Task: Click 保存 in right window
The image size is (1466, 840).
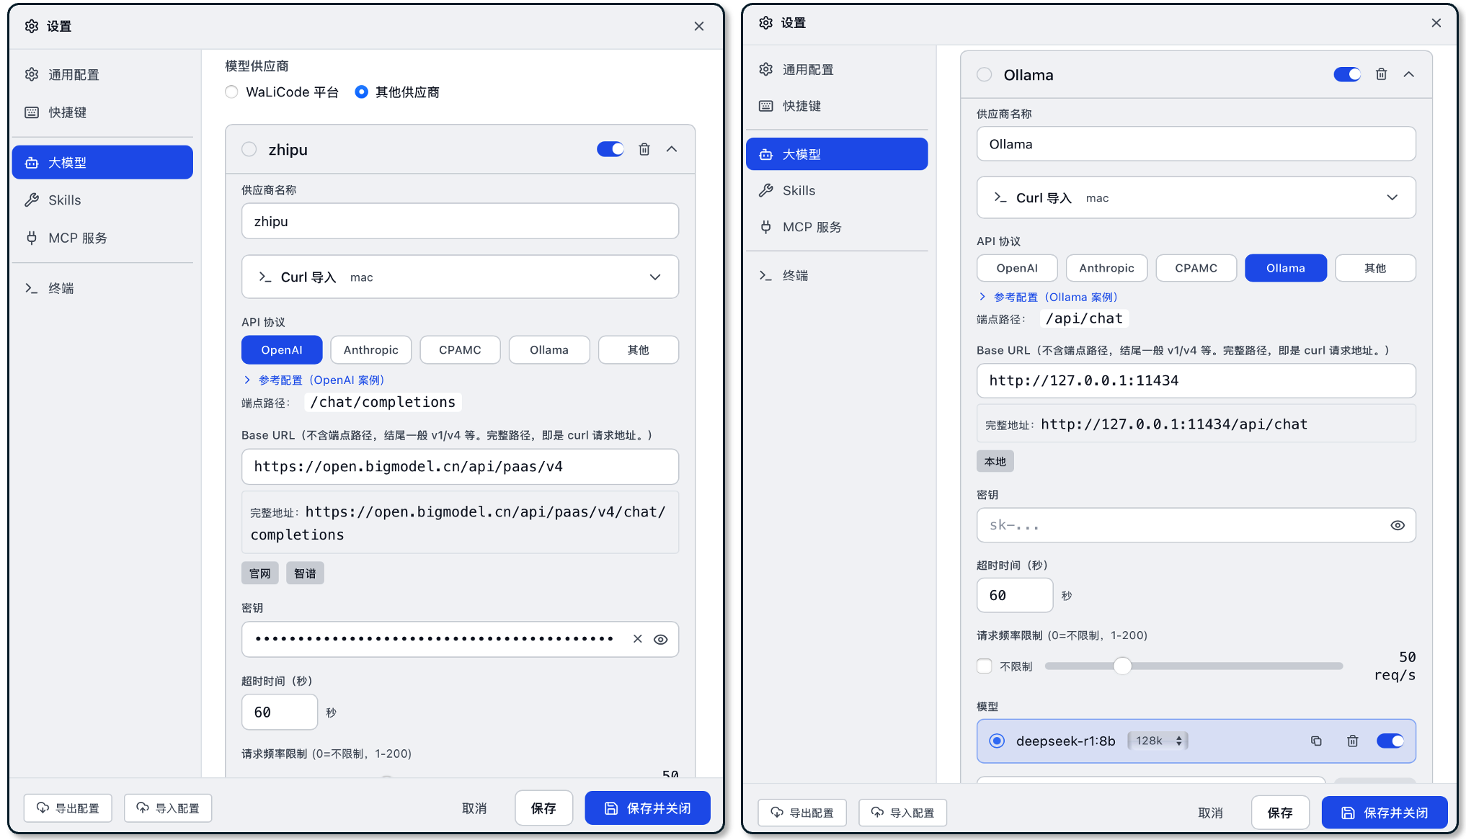Action: tap(1280, 813)
